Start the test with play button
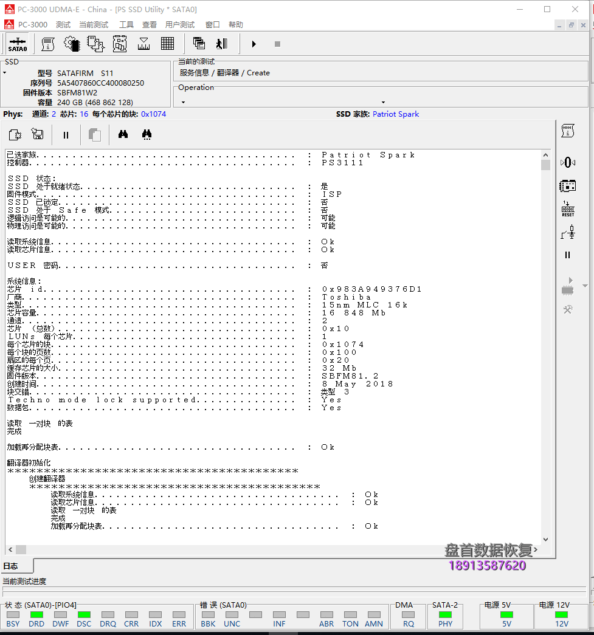Image resolution: width=594 pixels, height=635 pixels. click(254, 44)
